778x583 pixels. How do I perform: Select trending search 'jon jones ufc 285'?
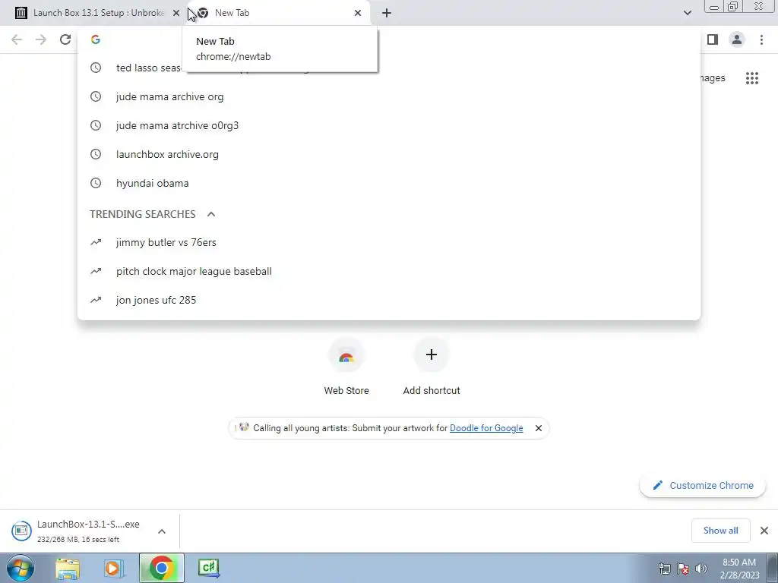coord(389,300)
